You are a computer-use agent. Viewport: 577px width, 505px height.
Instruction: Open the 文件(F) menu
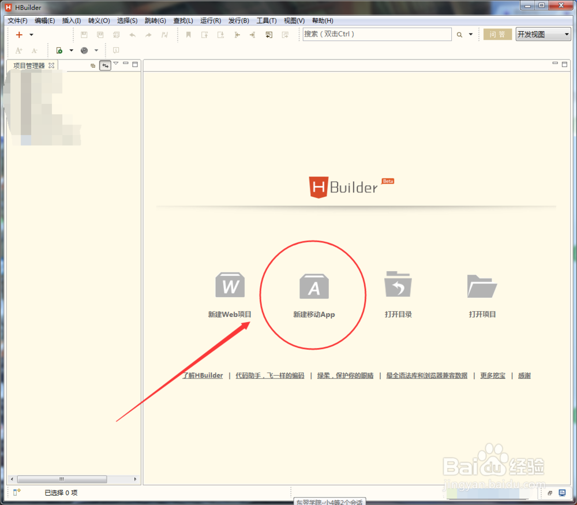[18, 21]
